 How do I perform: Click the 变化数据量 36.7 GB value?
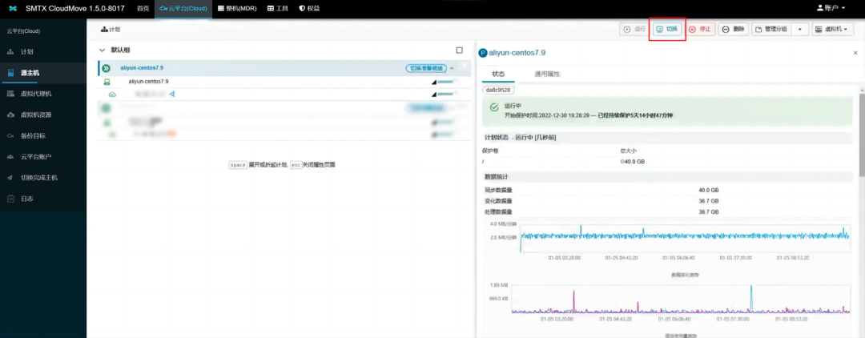click(x=708, y=201)
